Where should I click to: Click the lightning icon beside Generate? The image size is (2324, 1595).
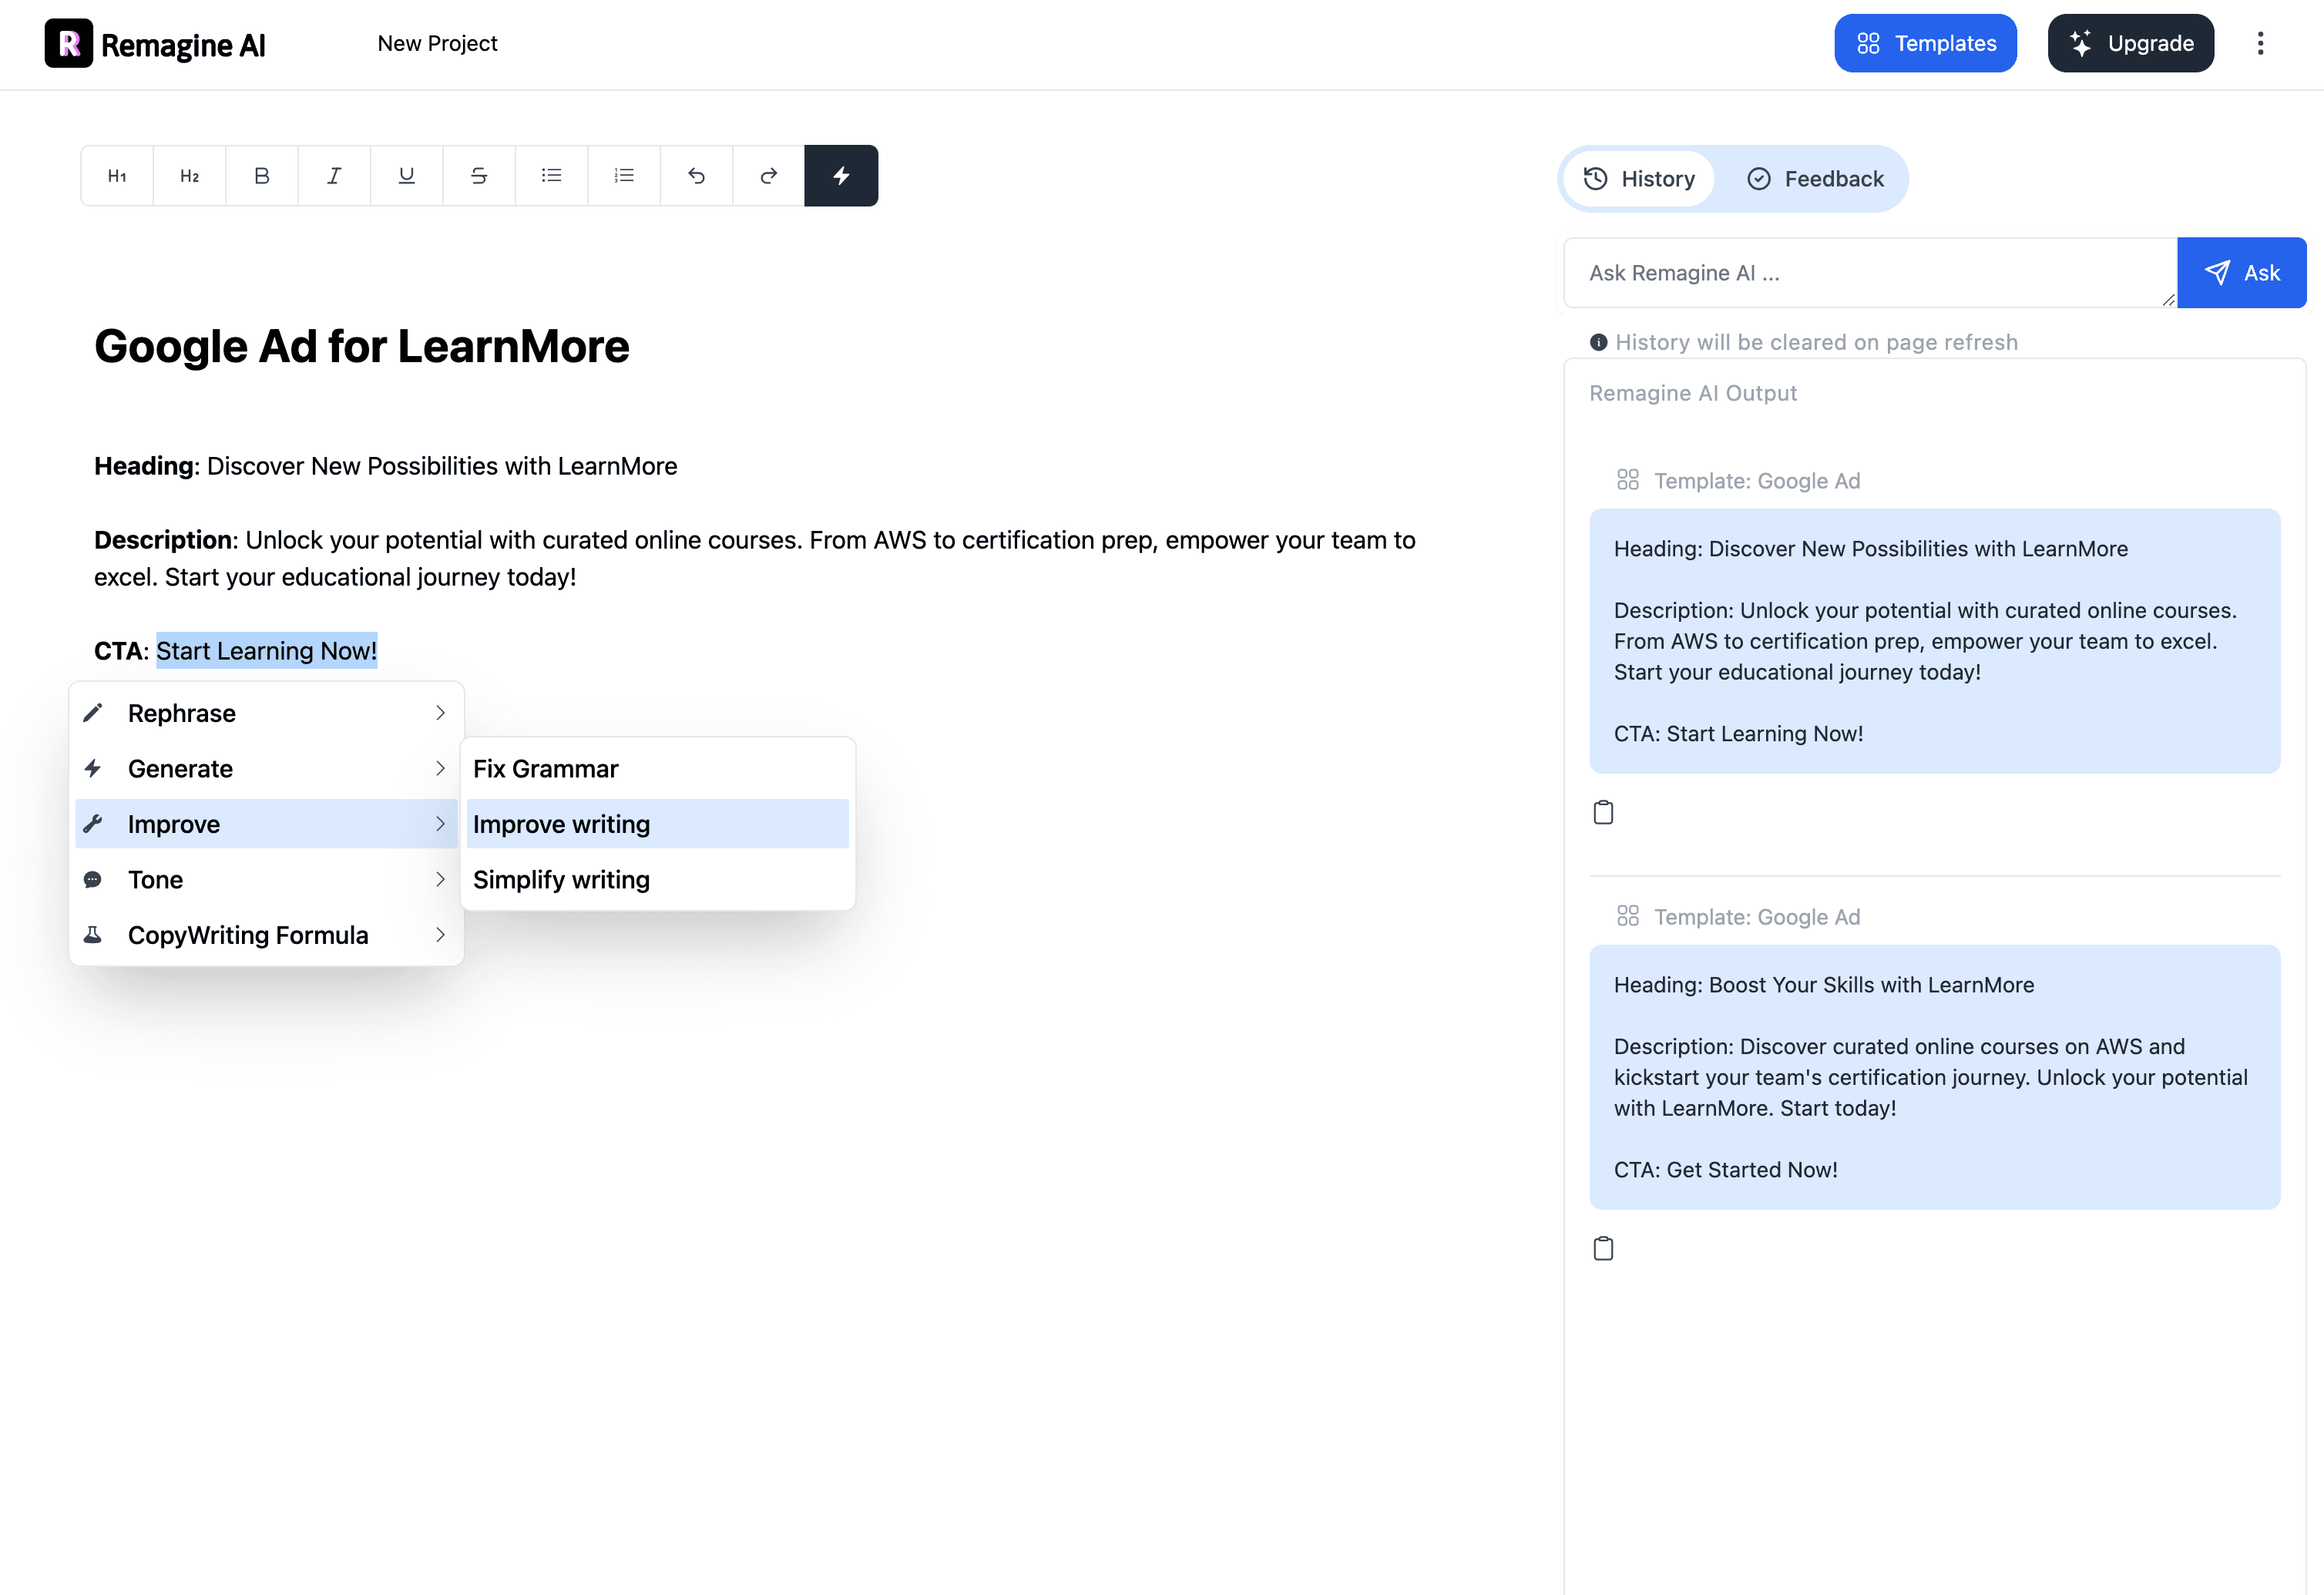pos(93,768)
